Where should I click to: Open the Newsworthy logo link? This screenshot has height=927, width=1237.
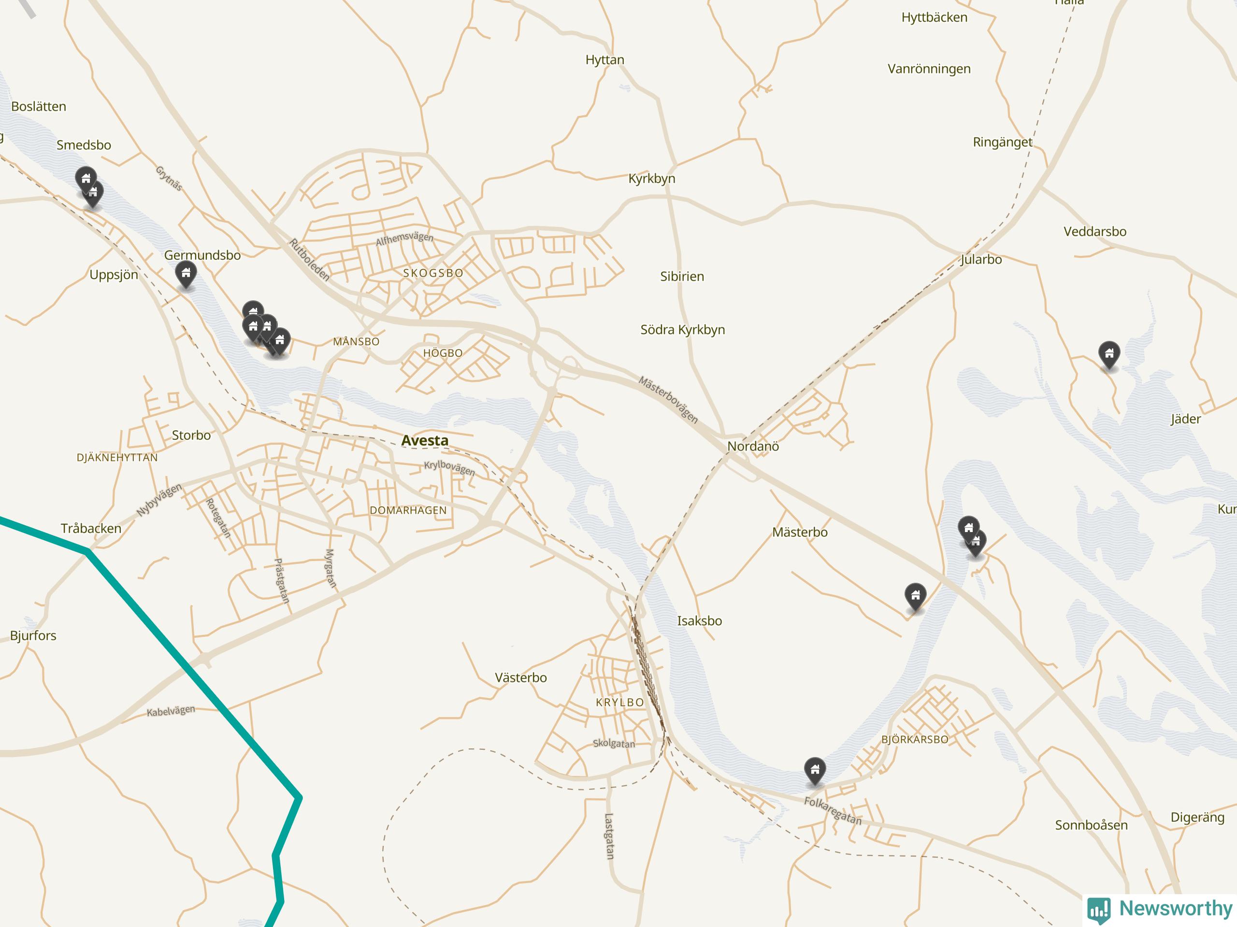coord(1160,910)
